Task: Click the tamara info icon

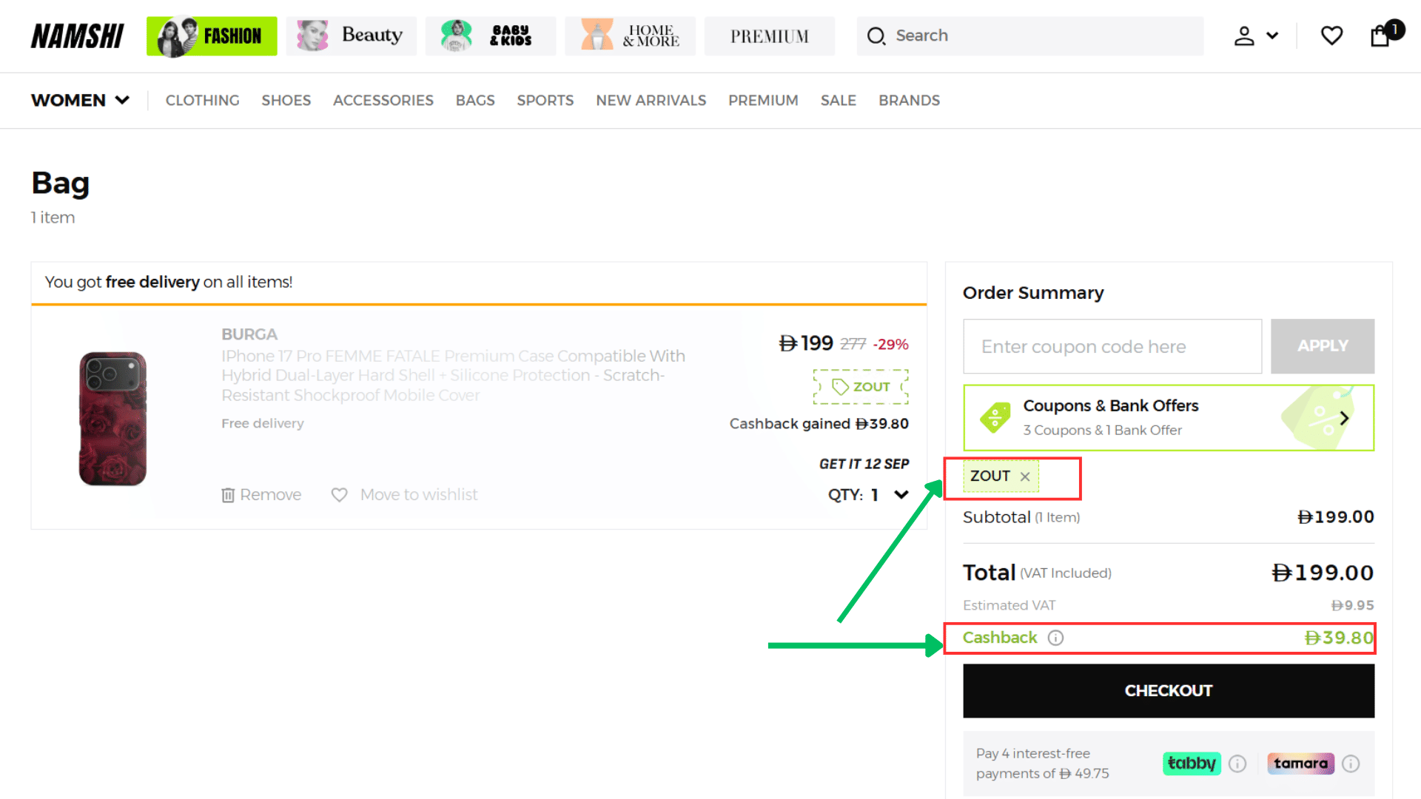Action: point(1351,763)
